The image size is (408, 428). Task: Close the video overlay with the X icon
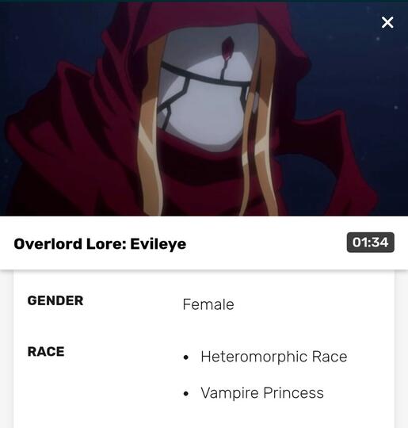[387, 22]
